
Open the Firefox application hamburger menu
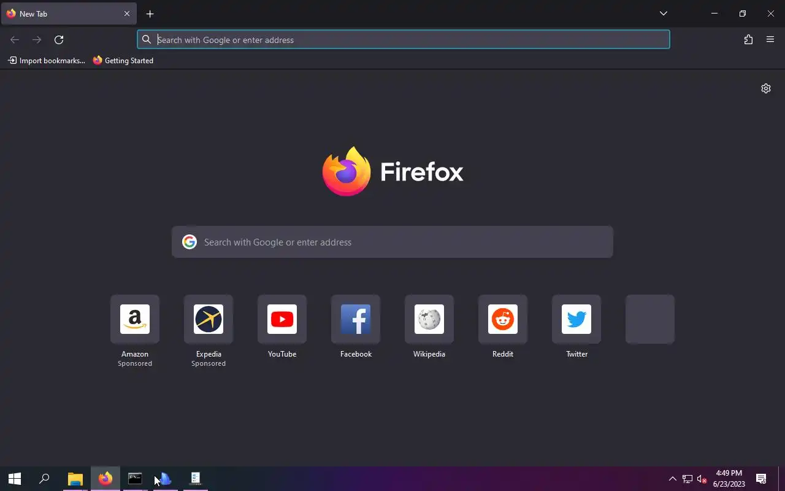pos(770,40)
